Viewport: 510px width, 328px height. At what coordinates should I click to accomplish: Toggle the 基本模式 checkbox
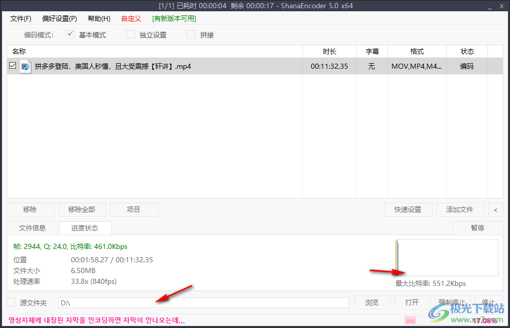tap(70, 34)
